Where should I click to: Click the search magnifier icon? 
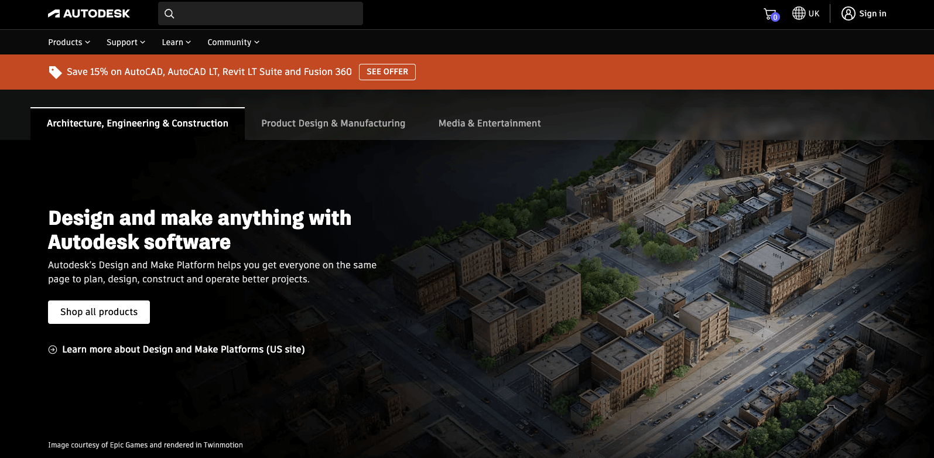coord(169,13)
